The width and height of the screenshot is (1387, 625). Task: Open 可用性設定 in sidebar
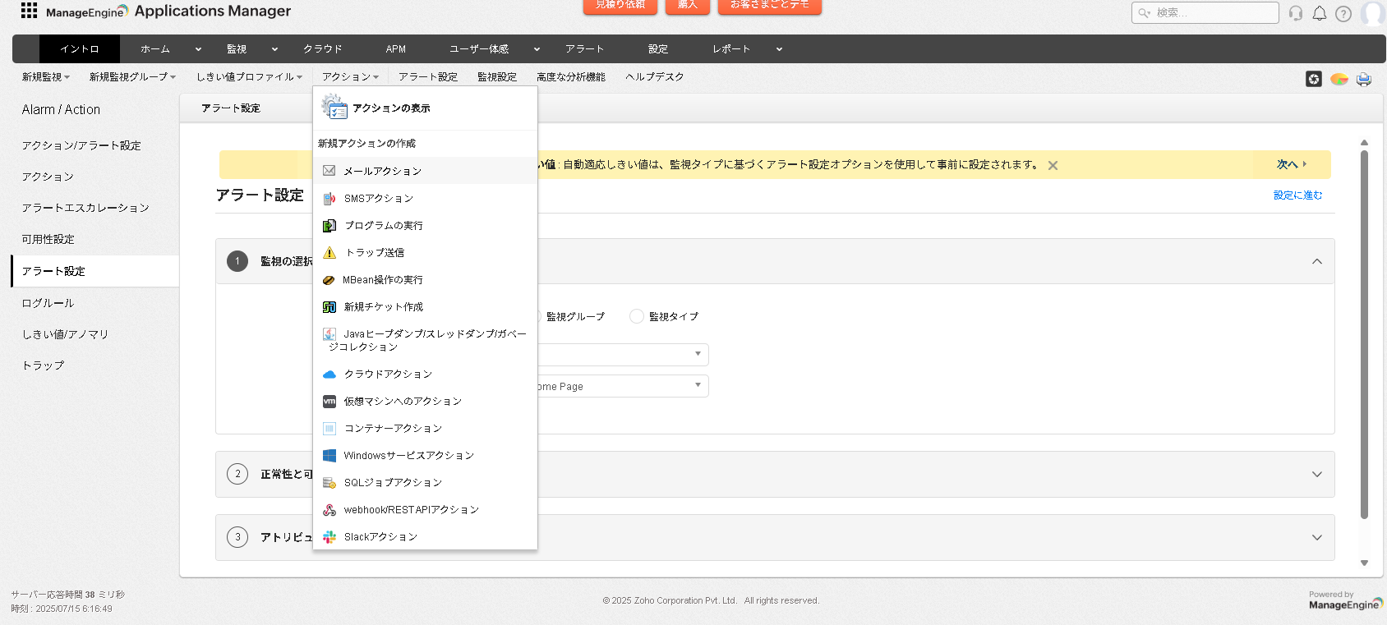tap(48, 239)
